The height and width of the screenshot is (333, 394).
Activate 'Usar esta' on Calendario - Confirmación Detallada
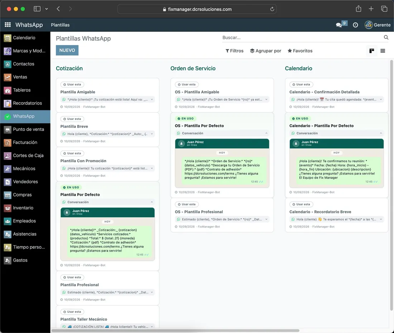coord(301,84)
